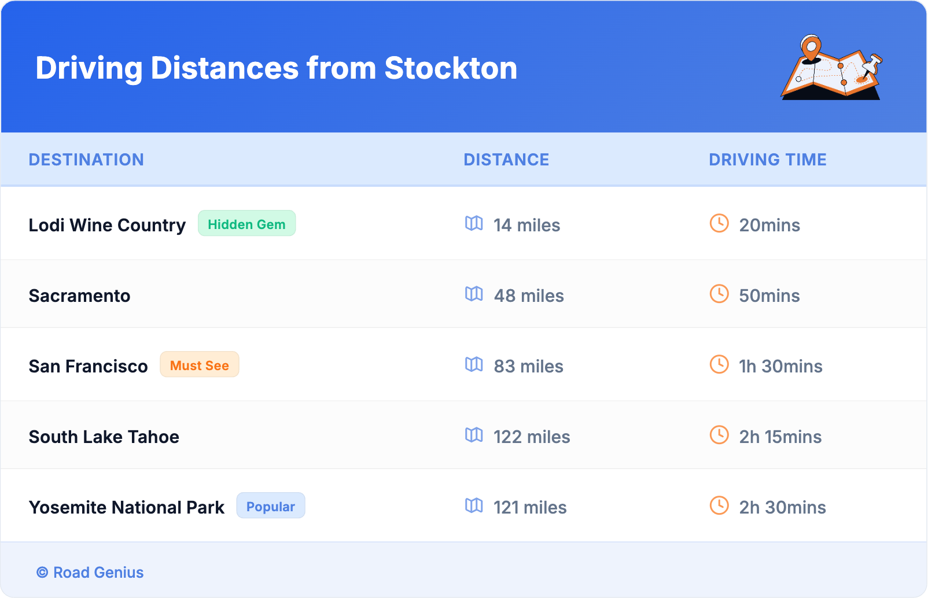
Task: Click the clock icon beside 1h 30mins
Action: tap(719, 364)
